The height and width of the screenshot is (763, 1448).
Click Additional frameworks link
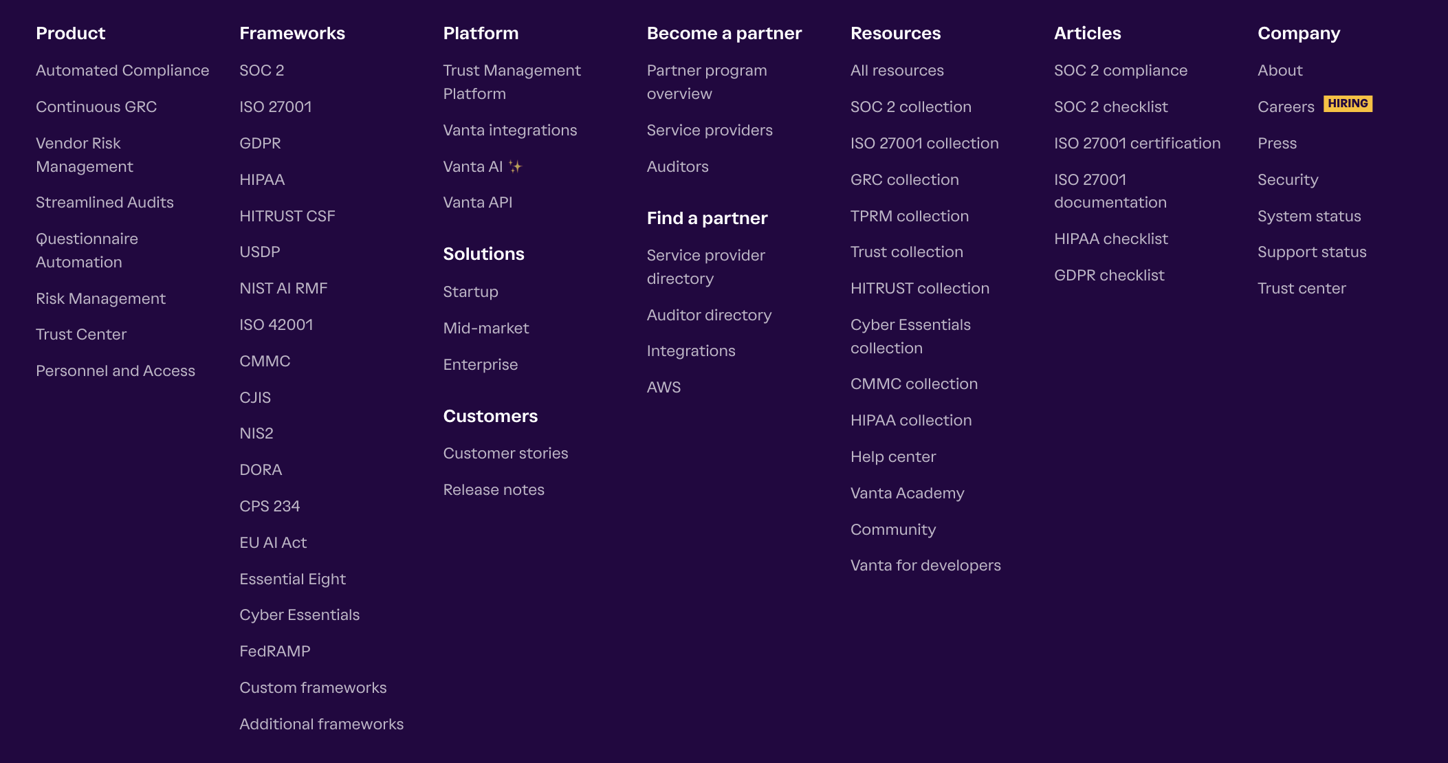coord(321,725)
